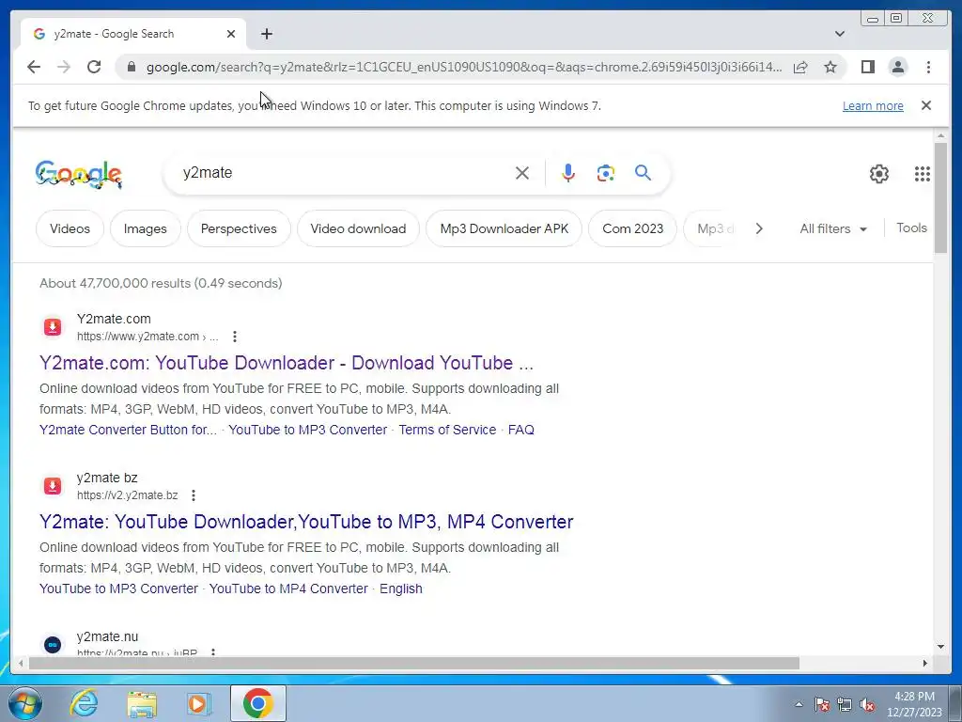
Task: Open the Action Center flag icon
Action: tap(821, 705)
